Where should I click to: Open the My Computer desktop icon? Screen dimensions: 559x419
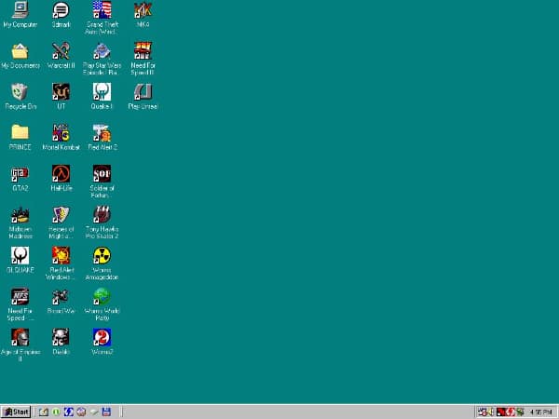(x=20, y=11)
